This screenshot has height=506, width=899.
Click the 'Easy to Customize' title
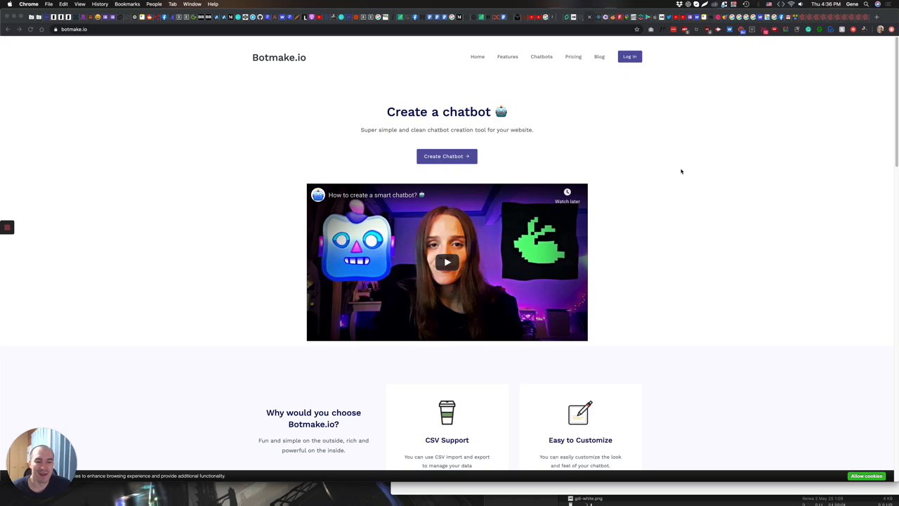pos(580,441)
